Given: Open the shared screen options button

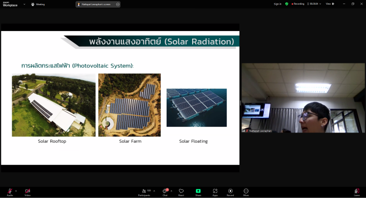Looking at the screenshot, I should point(117,4).
